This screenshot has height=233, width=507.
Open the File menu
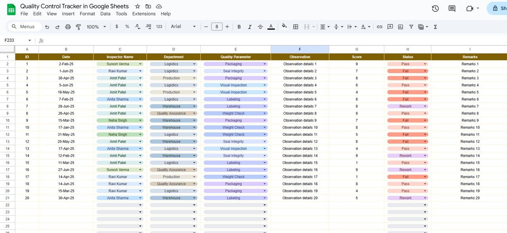click(x=24, y=14)
